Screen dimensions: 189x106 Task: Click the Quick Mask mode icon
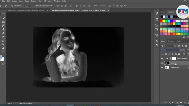point(3,64)
